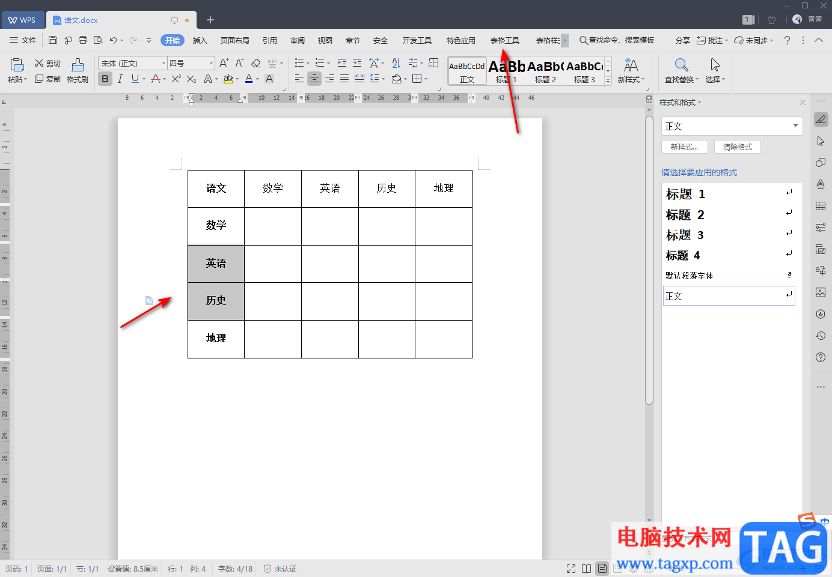Click the bullet list icon
832x577 pixels.
click(x=299, y=63)
